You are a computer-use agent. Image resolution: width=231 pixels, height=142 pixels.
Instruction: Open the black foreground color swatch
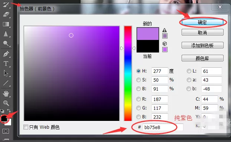pyautogui.click(x=4, y=119)
